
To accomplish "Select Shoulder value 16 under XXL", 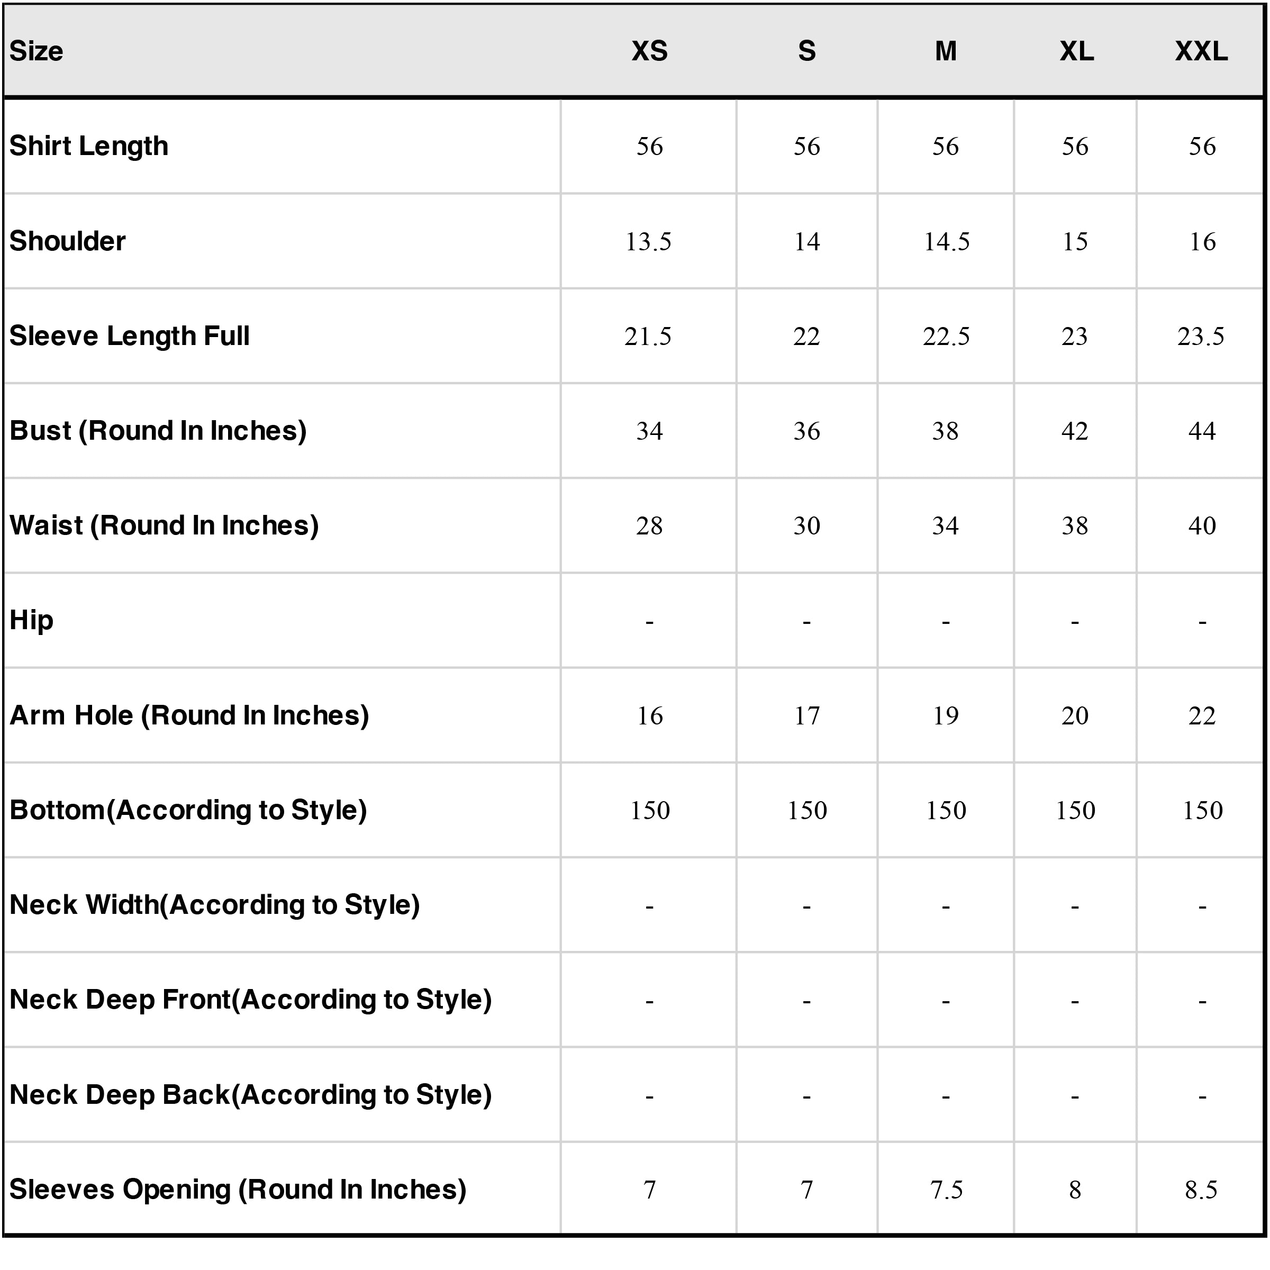I will click(1202, 241).
